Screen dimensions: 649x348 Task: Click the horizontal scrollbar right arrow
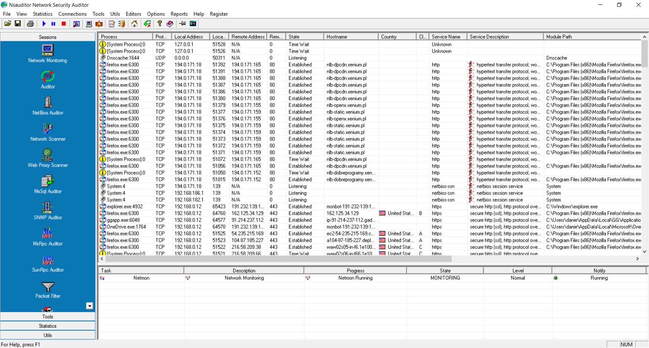click(637, 259)
